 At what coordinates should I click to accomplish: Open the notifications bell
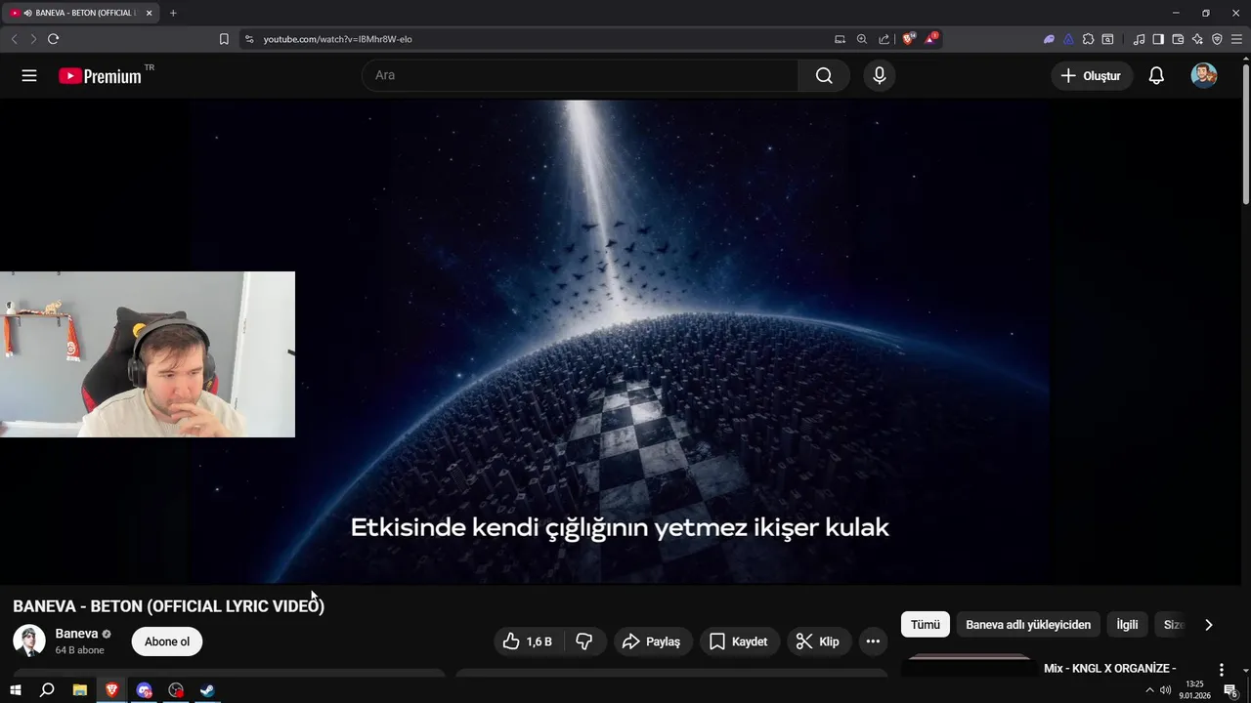1156,75
